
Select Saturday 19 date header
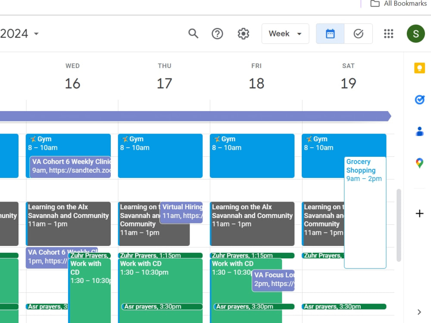click(348, 83)
